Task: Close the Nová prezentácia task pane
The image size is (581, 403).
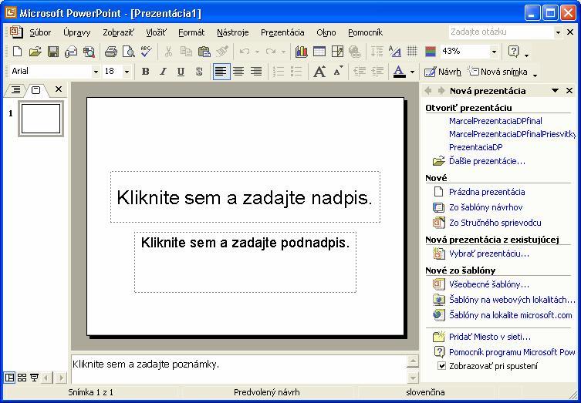Action: click(x=569, y=91)
